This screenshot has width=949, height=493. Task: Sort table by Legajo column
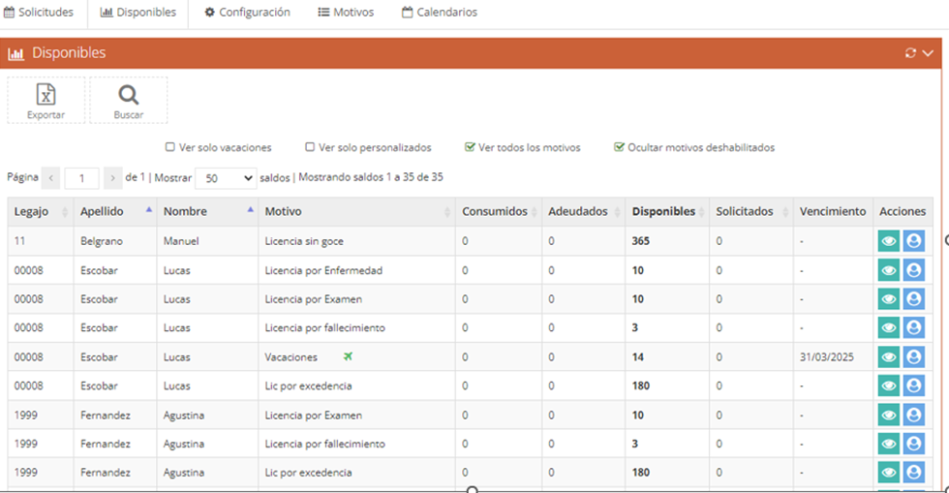pos(40,211)
